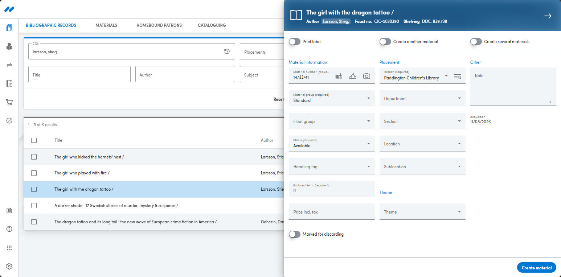The image size is (561, 277).
Task: Open the acquisitions cart icon in the sidebar
Action: (x=9, y=102)
